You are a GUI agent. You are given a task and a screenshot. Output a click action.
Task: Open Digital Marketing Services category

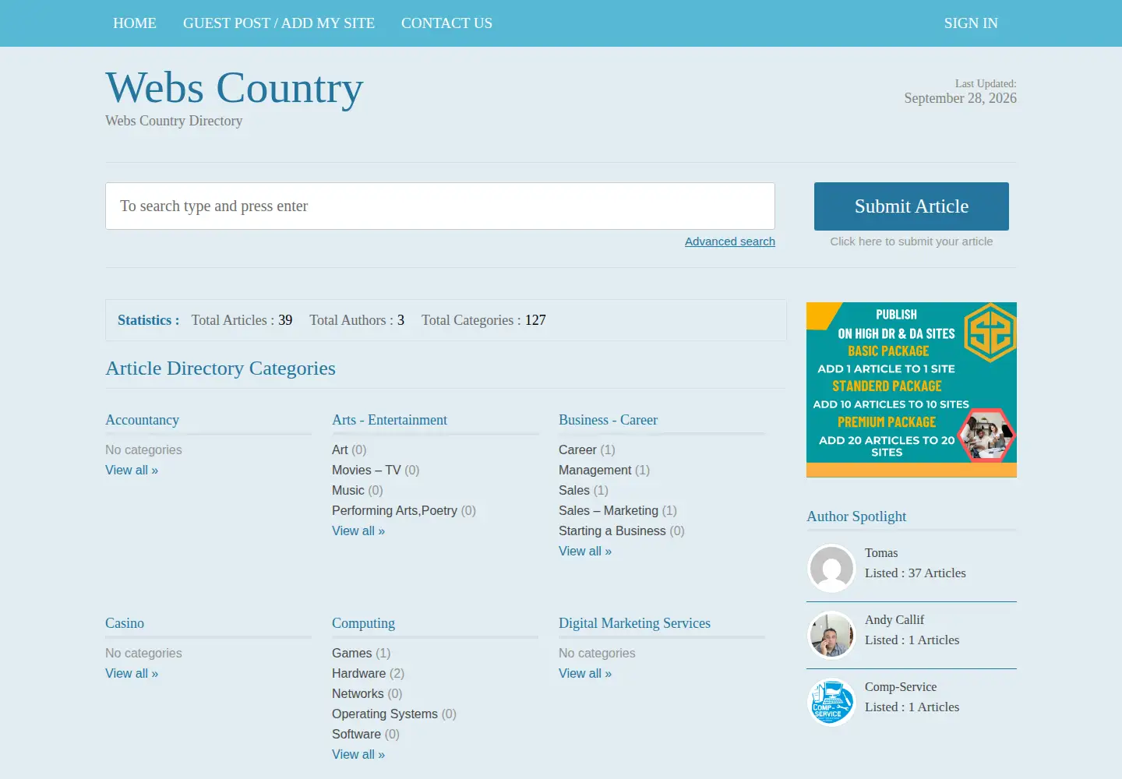pyautogui.click(x=634, y=623)
